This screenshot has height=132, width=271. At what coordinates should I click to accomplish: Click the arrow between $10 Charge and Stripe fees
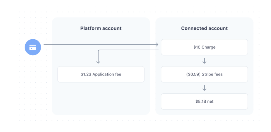pos(204,61)
